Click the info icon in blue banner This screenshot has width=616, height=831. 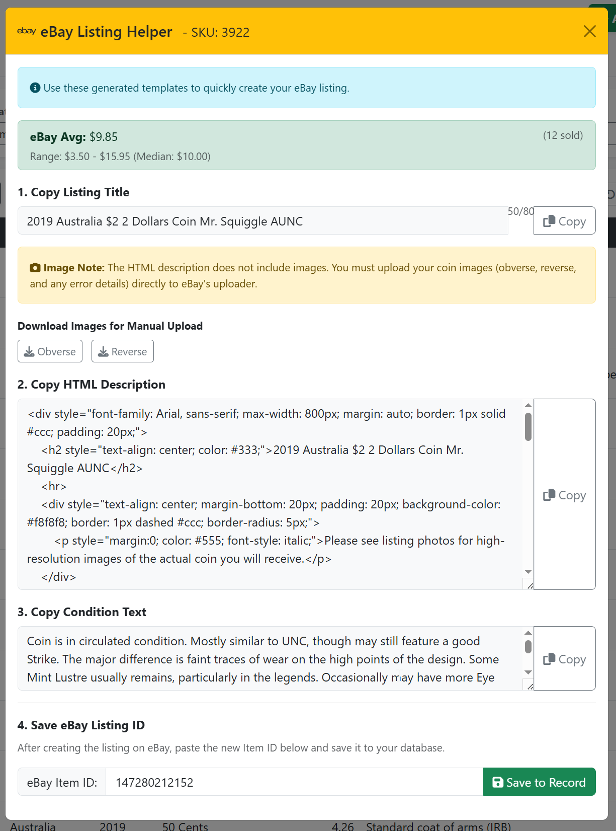pyautogui.click(x=35, y=88)
